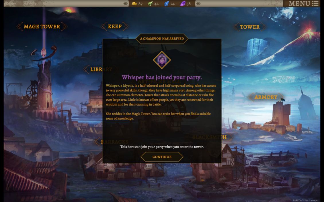Click the green feather resource icon
The height and width of the screenshot is (202, 324).
pos(151,3)
